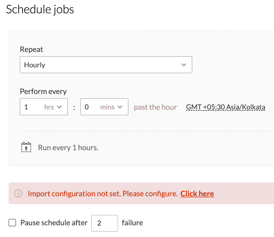The image size is (274, 237).
Task: Click the "Pause schedule after" label
Action: [x=54, y=223]
